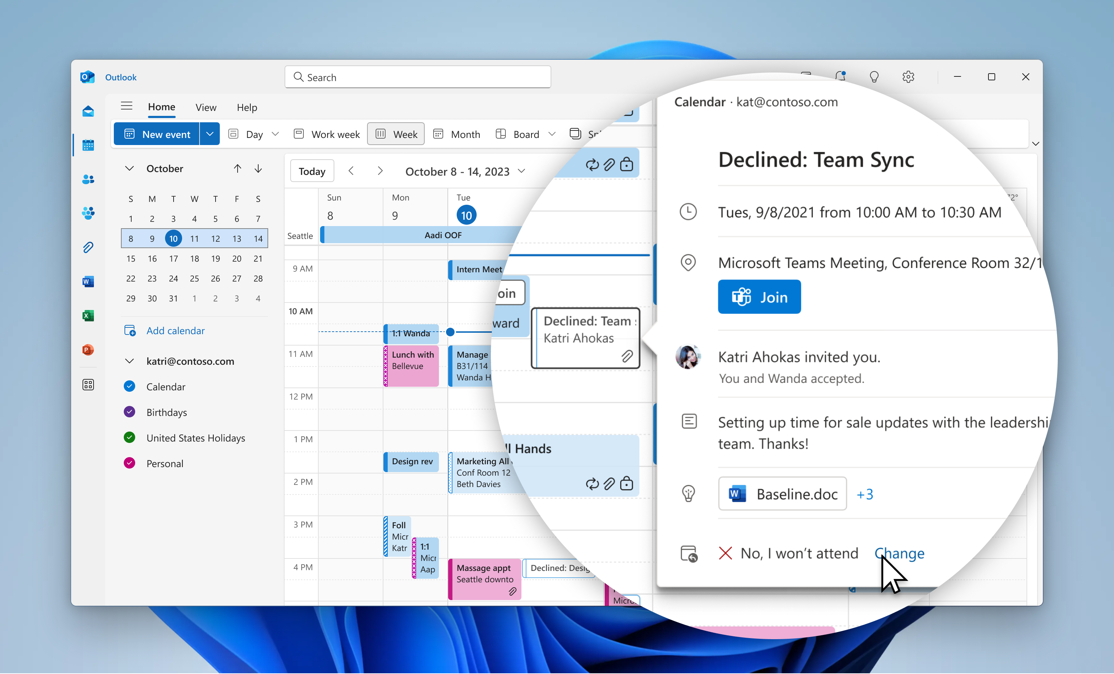The width and height of the screenshot is (1114, 674).
Task: Toggle the Calendar checkbox off
Action: click(x=129, y=386)
